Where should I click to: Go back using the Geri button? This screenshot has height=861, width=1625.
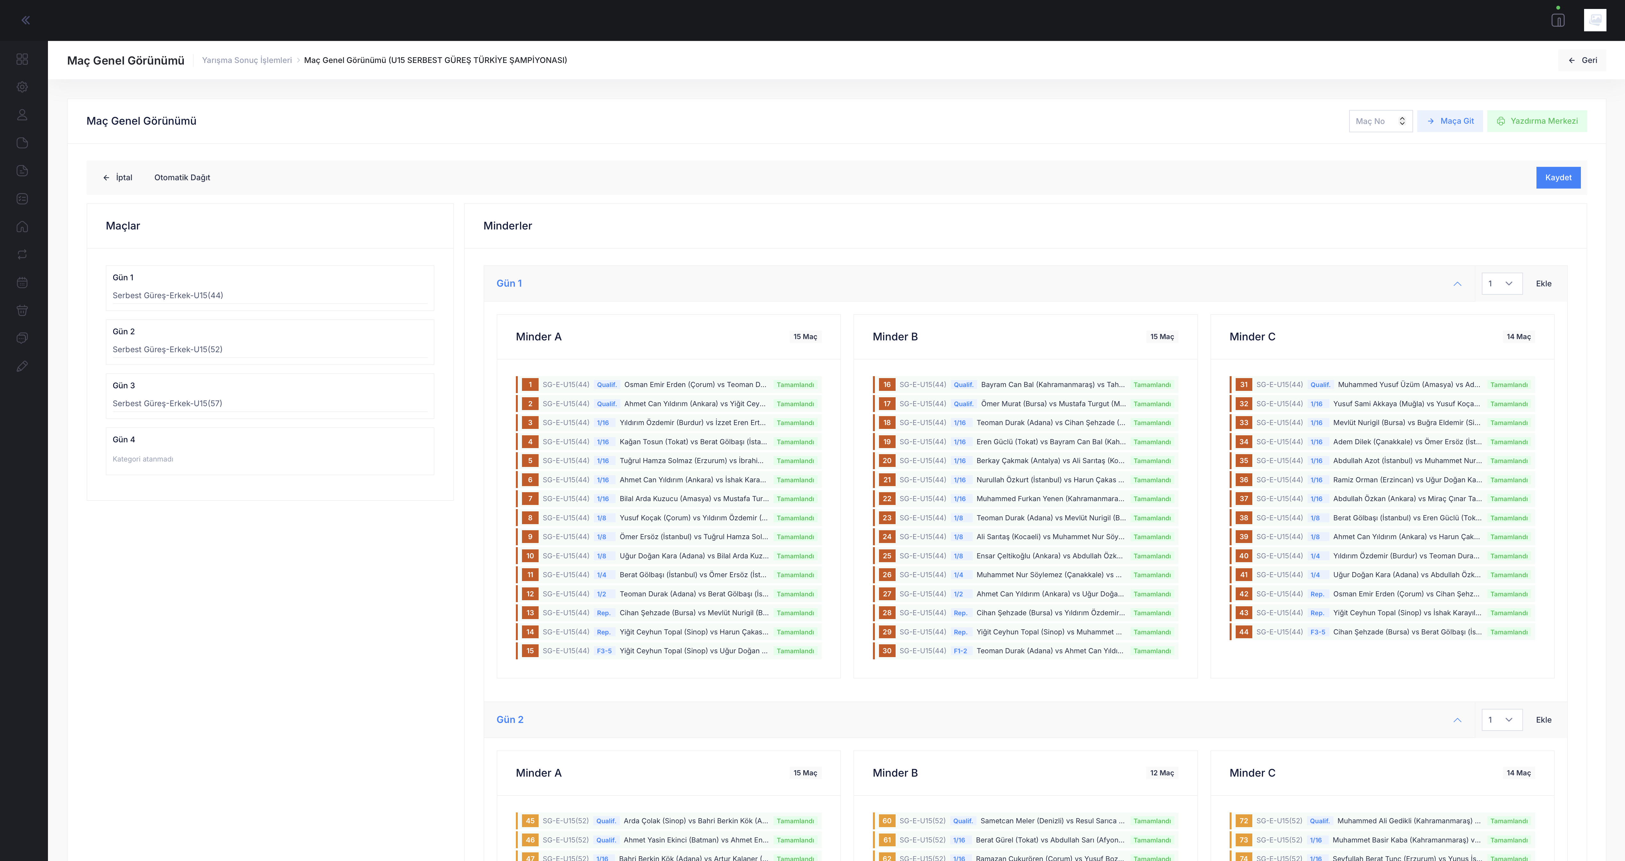coord(1582,60)
